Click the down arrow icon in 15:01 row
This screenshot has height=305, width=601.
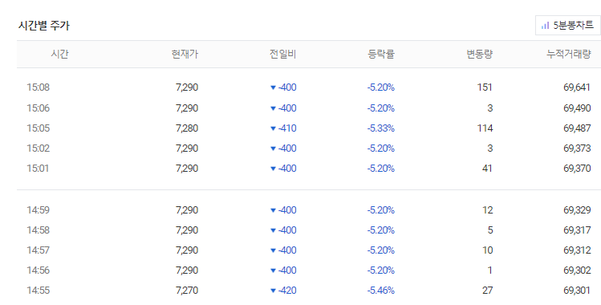[x=273, y=169]
